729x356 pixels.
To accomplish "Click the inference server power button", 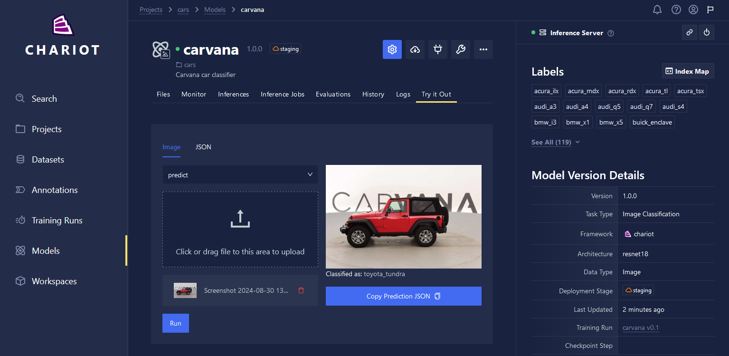I will tap(707, 32).
